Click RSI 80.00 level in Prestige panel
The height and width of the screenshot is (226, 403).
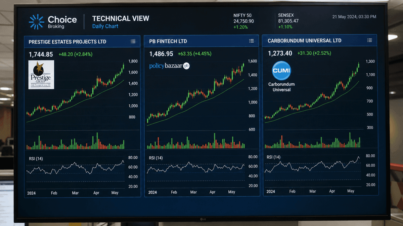point(133,158)
